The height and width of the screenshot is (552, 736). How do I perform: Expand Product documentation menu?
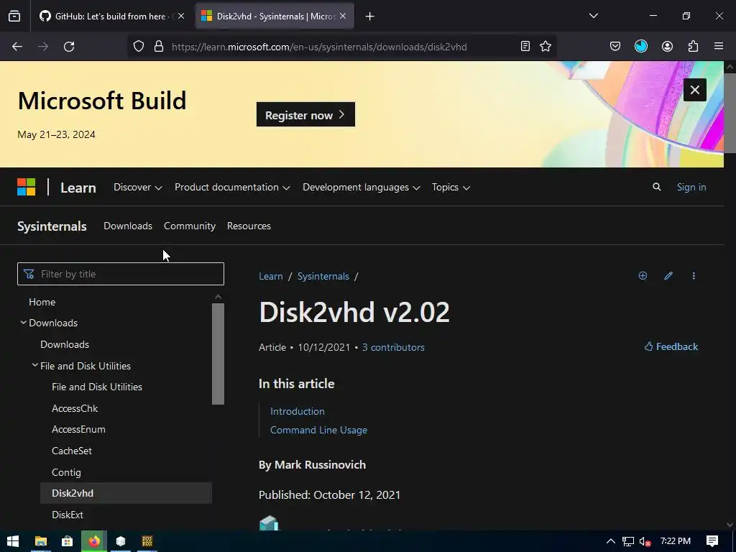pos(232,188)
